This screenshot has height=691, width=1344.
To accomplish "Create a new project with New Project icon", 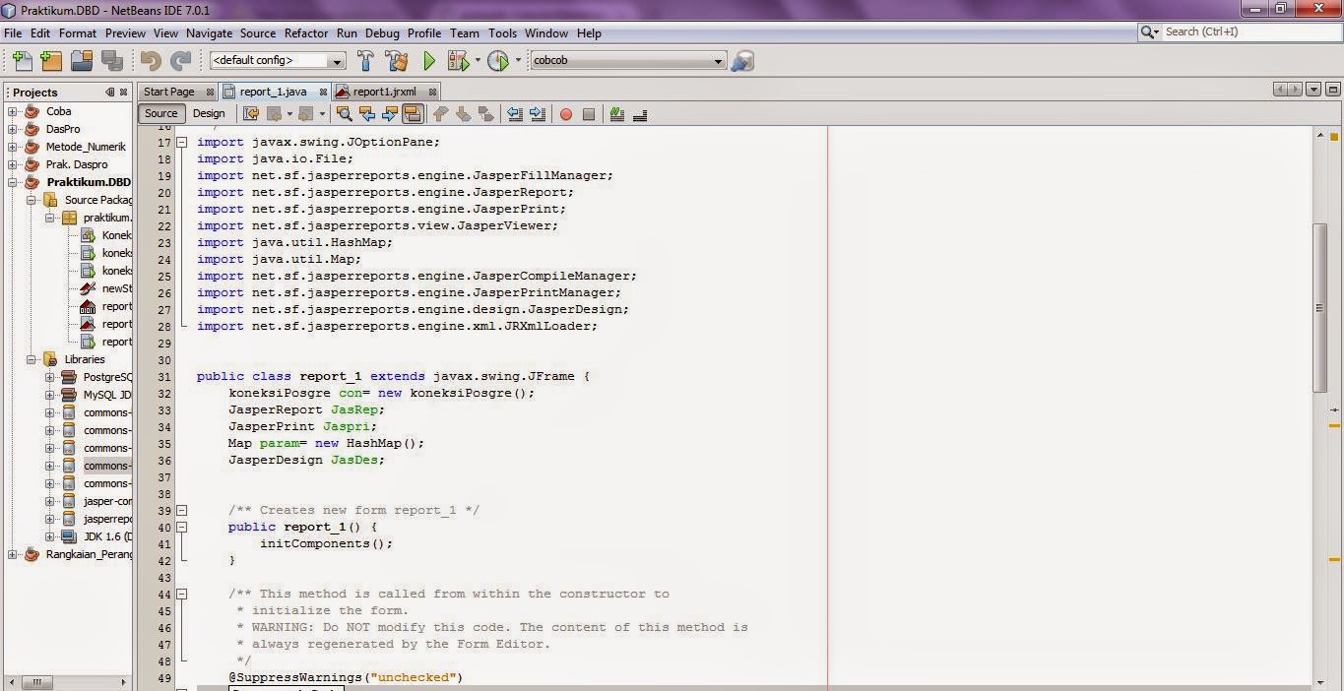I will click(50, 60).
